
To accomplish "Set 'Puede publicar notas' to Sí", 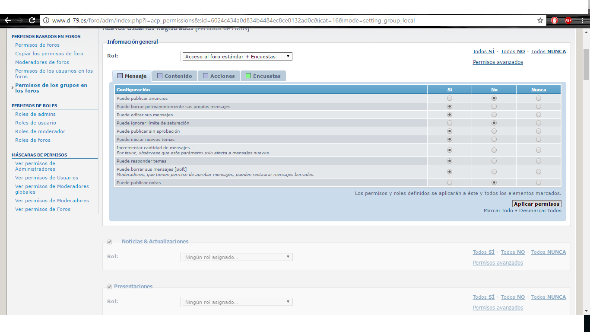I will tap(450, 182).
